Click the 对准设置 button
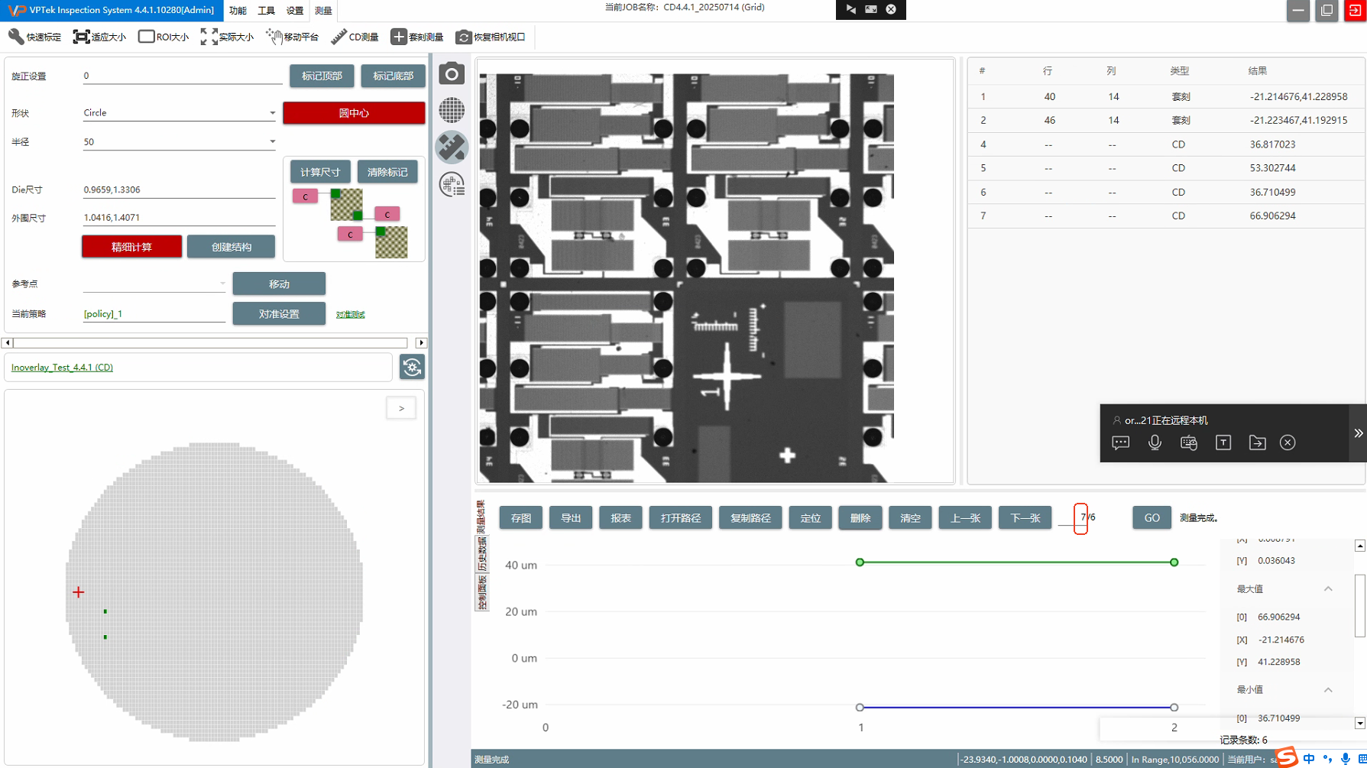 click(279, 314)
